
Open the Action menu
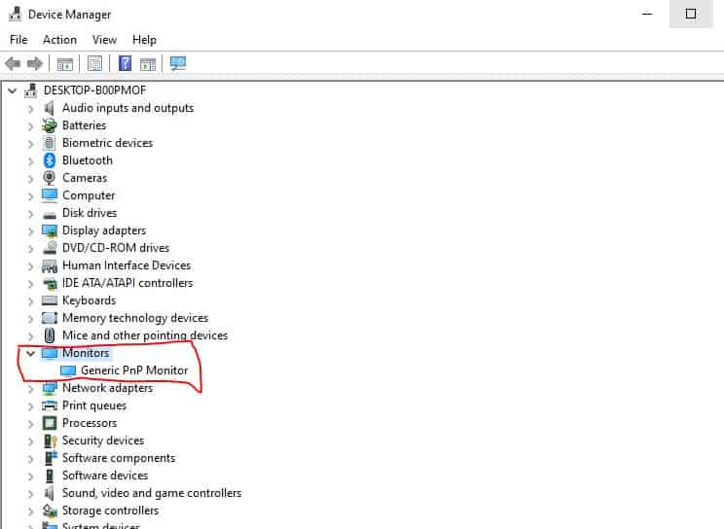59,40
